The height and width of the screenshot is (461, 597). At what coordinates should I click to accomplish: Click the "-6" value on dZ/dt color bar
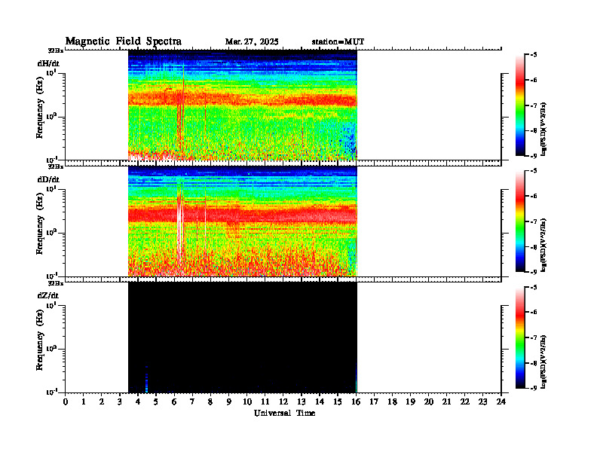click(534, 312)
